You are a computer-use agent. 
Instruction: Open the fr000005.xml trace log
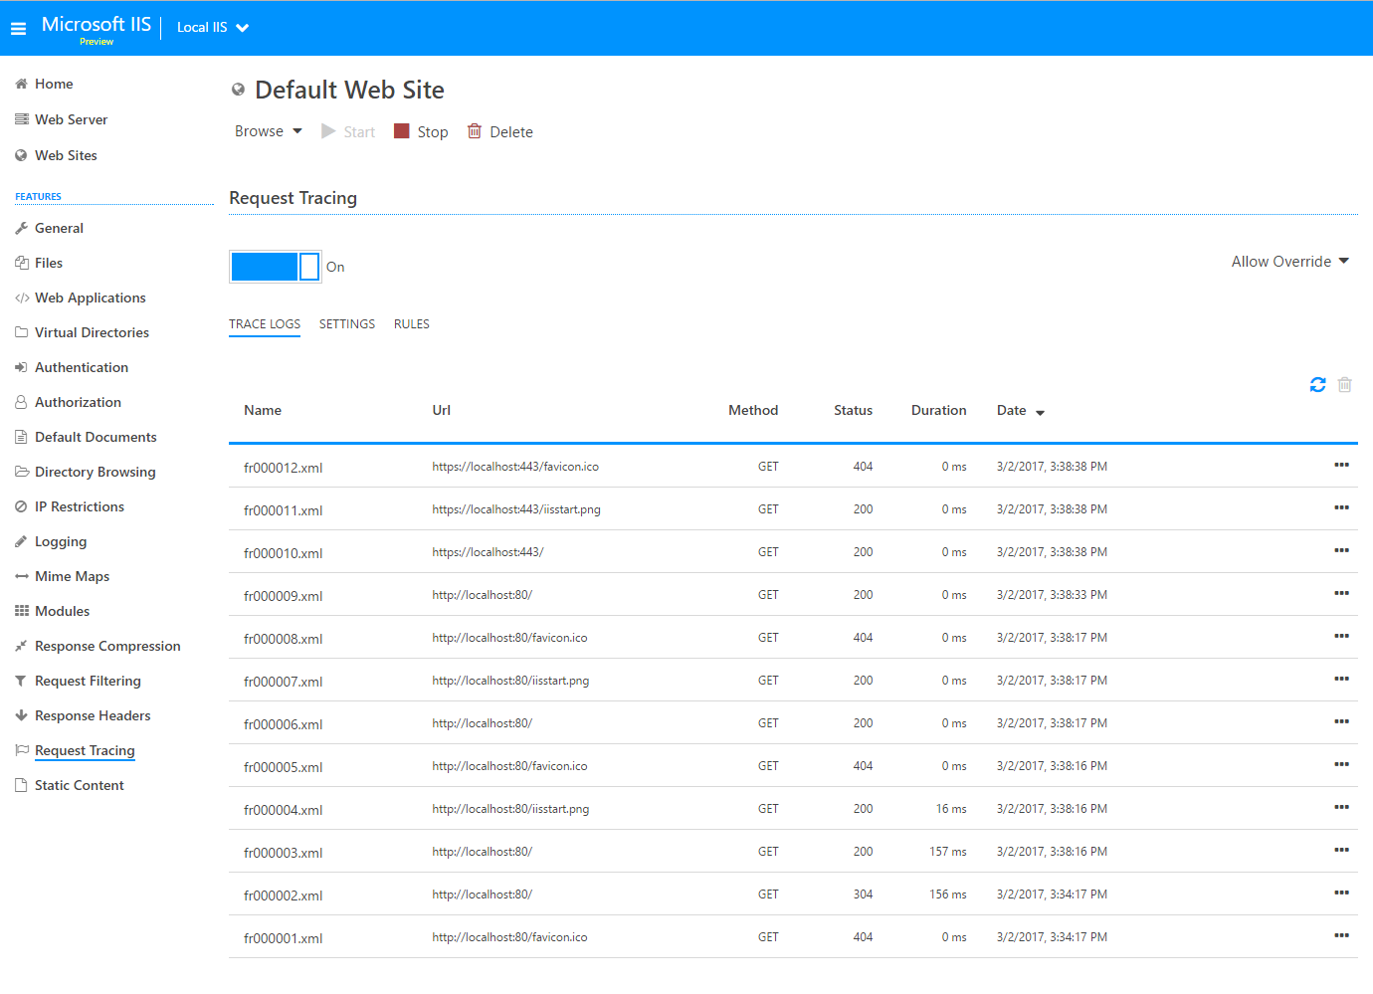(x=283, y=767)
